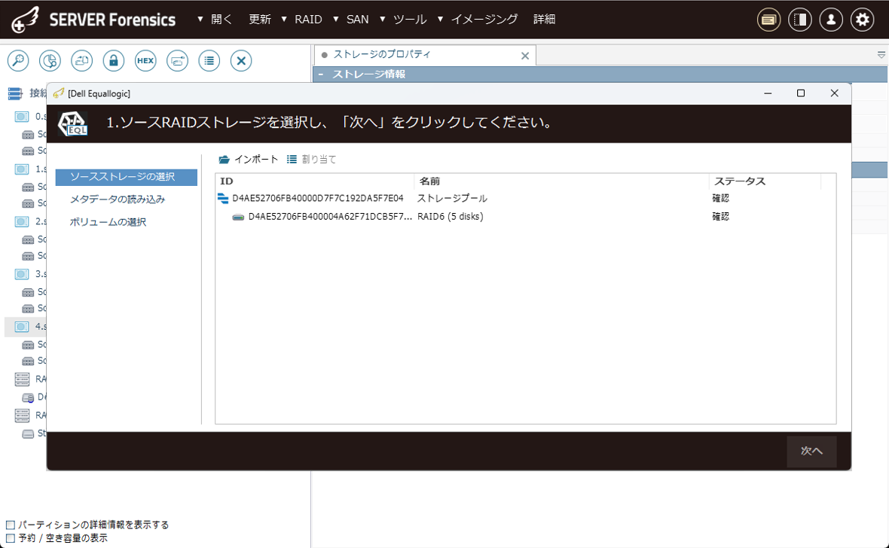Image resolution: width=889 pixels, height=548 pixels.
Task: Close the ストレージのプロパティ tab
Action: (x=525, y=56)
